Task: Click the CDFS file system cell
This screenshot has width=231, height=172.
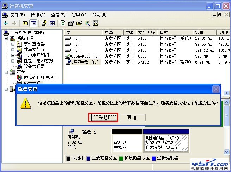Action: click(x=142, y=56)
